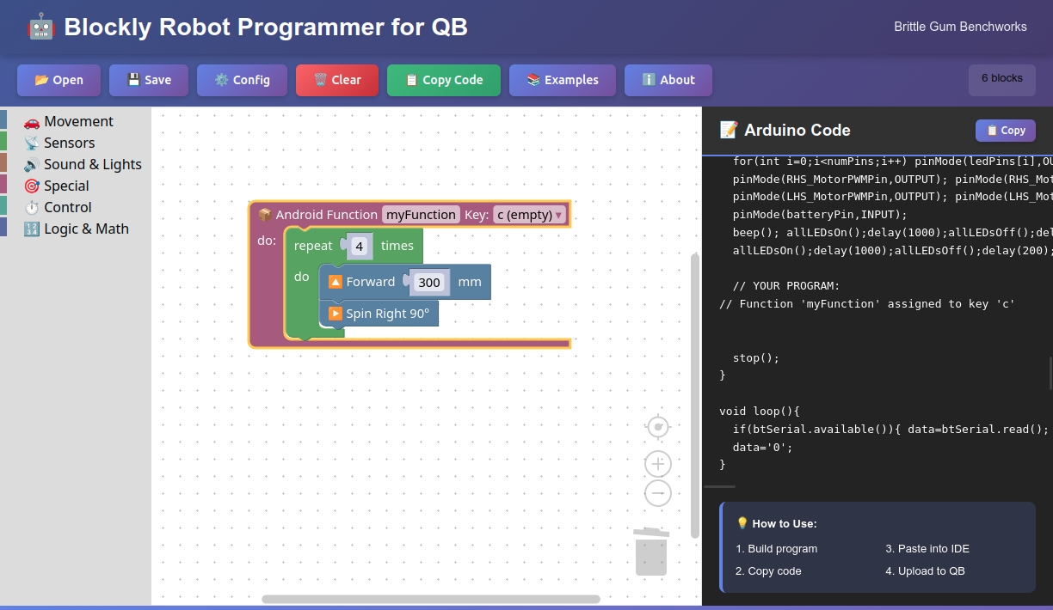The height and width of the screenshot is (610, 1053).
Task: Expand the Key dropdown showing c (empty)
Action: (x=530, y=215)
